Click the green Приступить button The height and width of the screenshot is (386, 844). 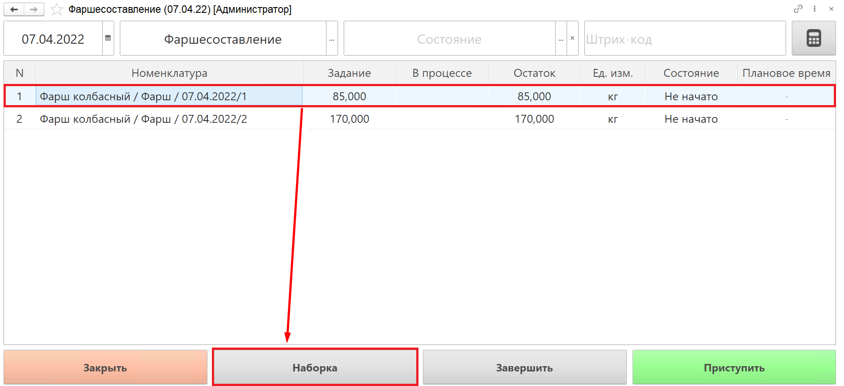(734, 367)
